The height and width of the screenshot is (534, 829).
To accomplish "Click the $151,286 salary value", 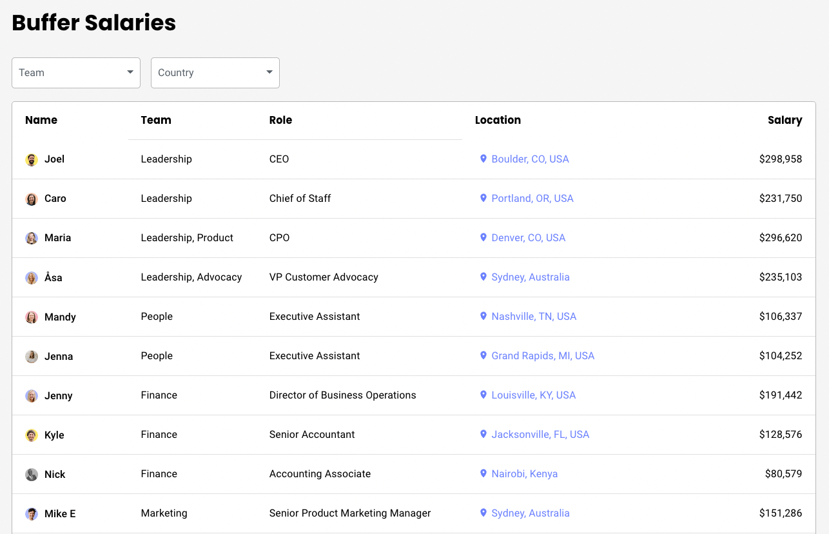I will pos(781,513).
